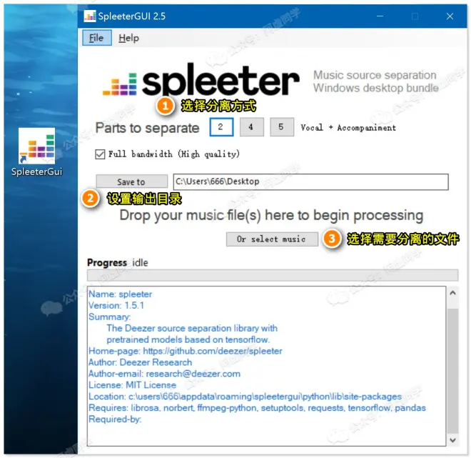Focus the output path text field
Image resolution: width=471 pixels, height=458 pixels.
tap(310, 182)
